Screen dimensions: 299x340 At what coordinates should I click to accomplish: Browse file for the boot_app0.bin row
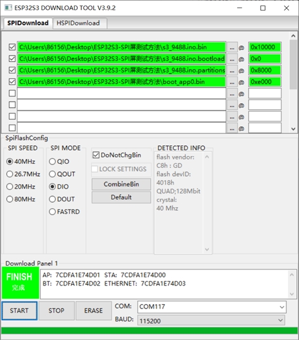[x=232, y=82]
